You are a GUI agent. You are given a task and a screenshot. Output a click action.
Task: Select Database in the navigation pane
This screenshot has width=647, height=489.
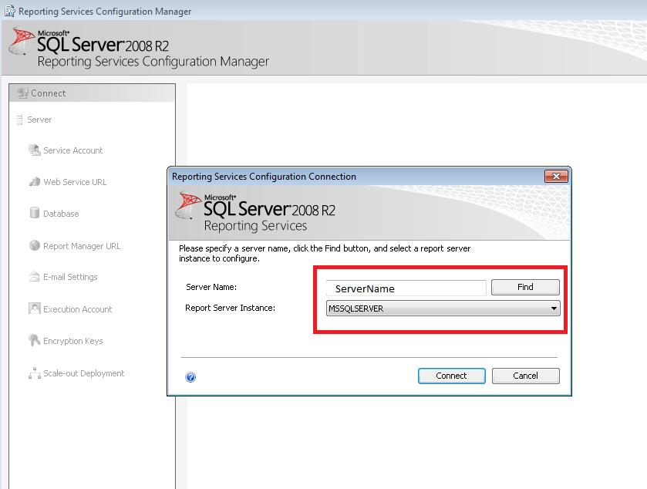tap(61, 214)
